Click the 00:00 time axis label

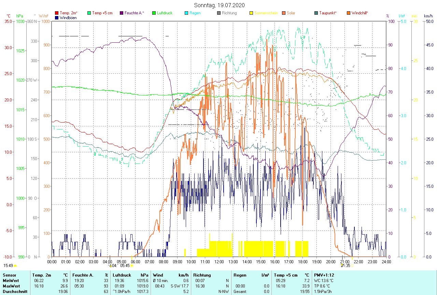52,262
